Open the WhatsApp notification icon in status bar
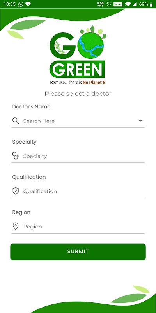Image resolution: width=156 pixels, height=313 pixels. [21, 4]
